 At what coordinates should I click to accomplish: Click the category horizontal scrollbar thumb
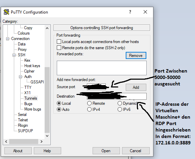click(24, 141)
